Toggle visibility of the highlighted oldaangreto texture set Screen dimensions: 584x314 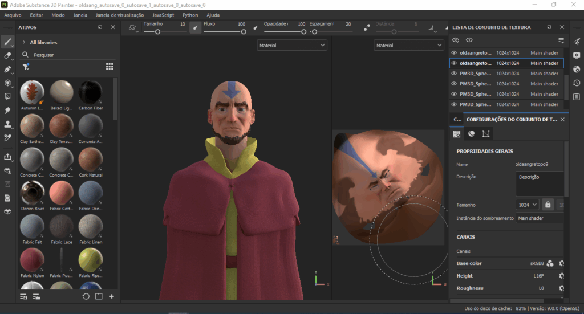point(454,63)
